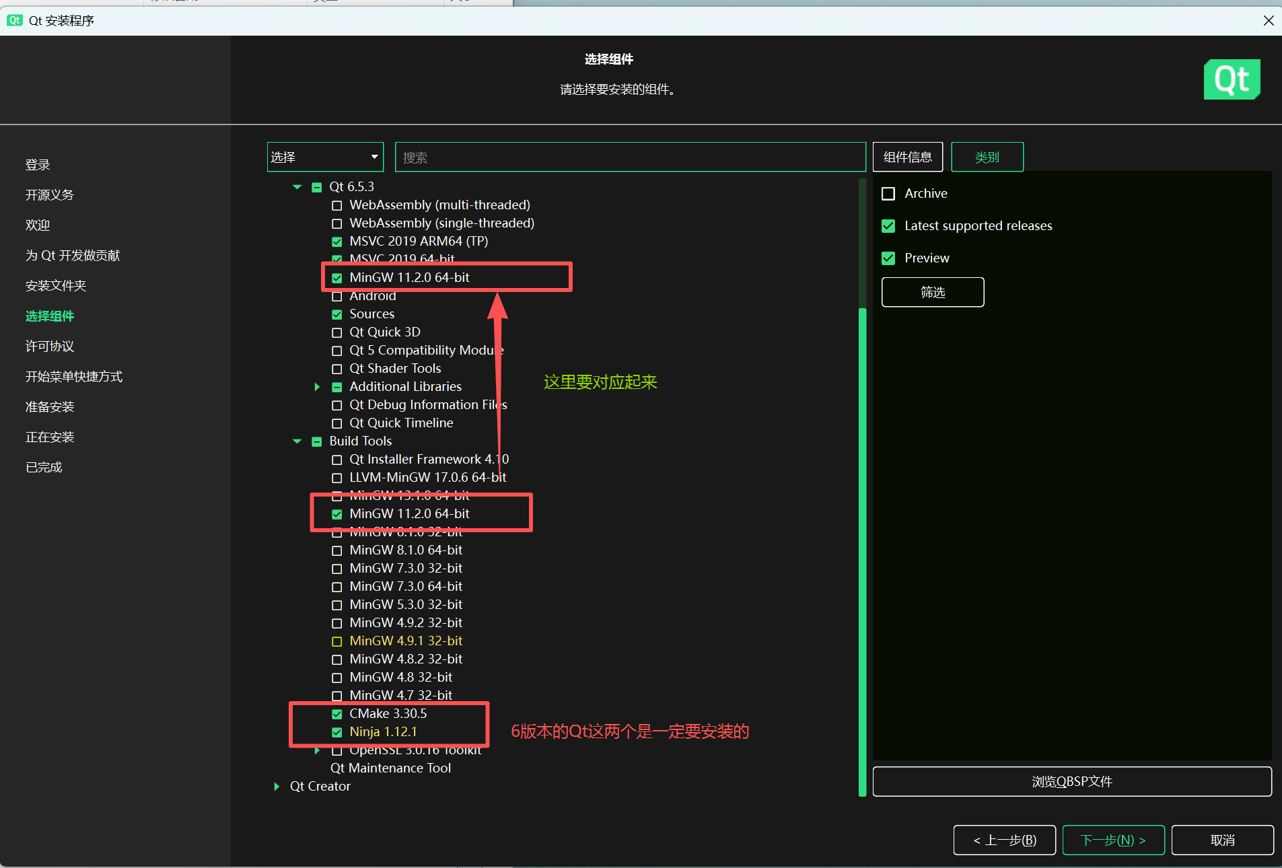Select 欢迎 step in sidebar

[x=38, y=225]
